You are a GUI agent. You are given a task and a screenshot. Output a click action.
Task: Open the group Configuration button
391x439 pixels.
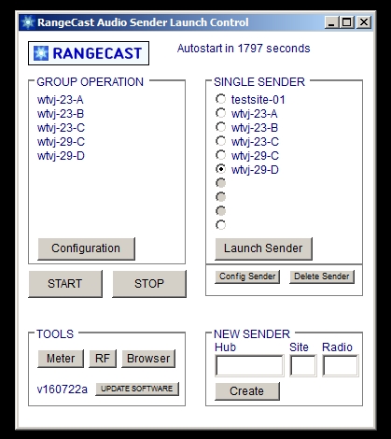86,248
